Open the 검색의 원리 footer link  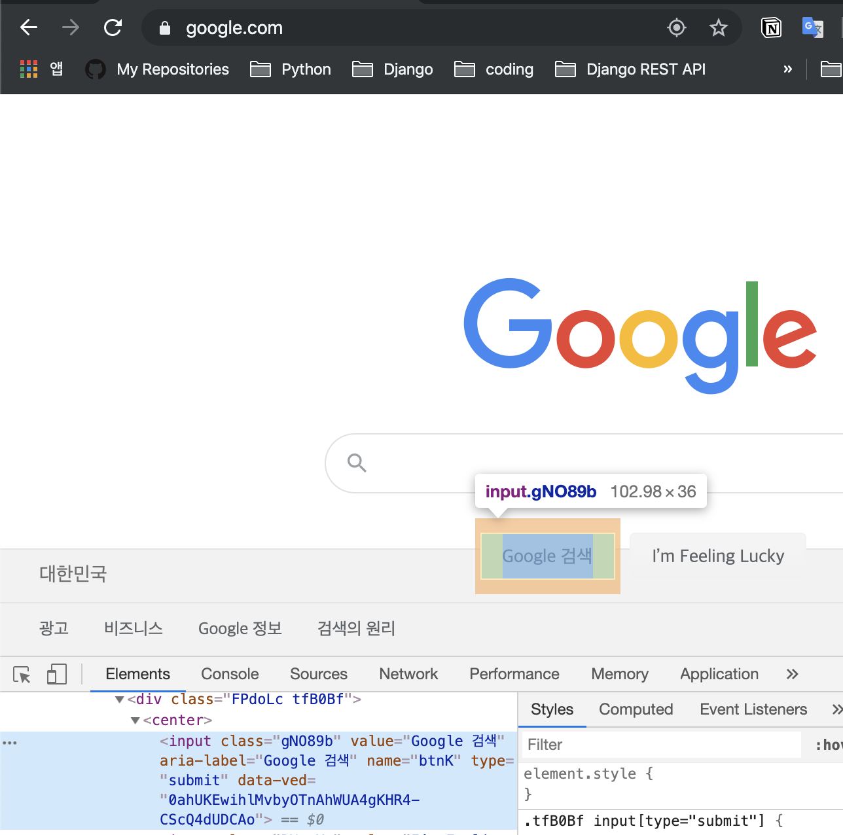pos(356,628)
